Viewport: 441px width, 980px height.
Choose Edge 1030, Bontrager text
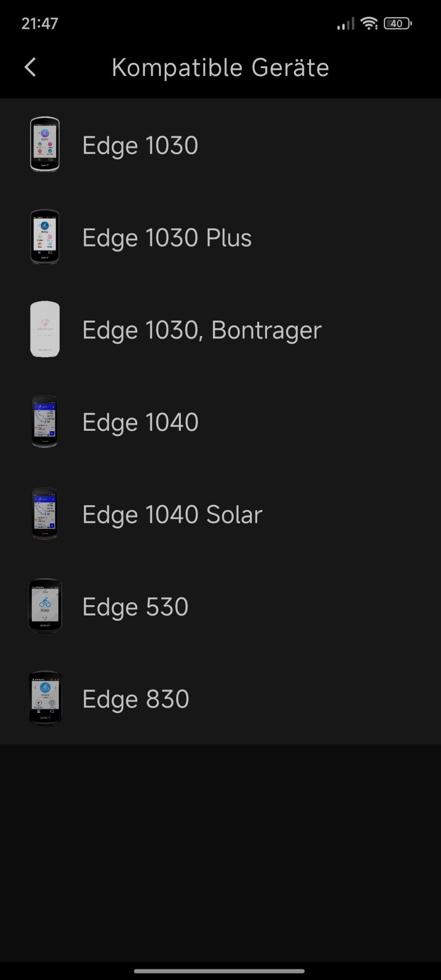pyautogui.click(x=202, y=330)
